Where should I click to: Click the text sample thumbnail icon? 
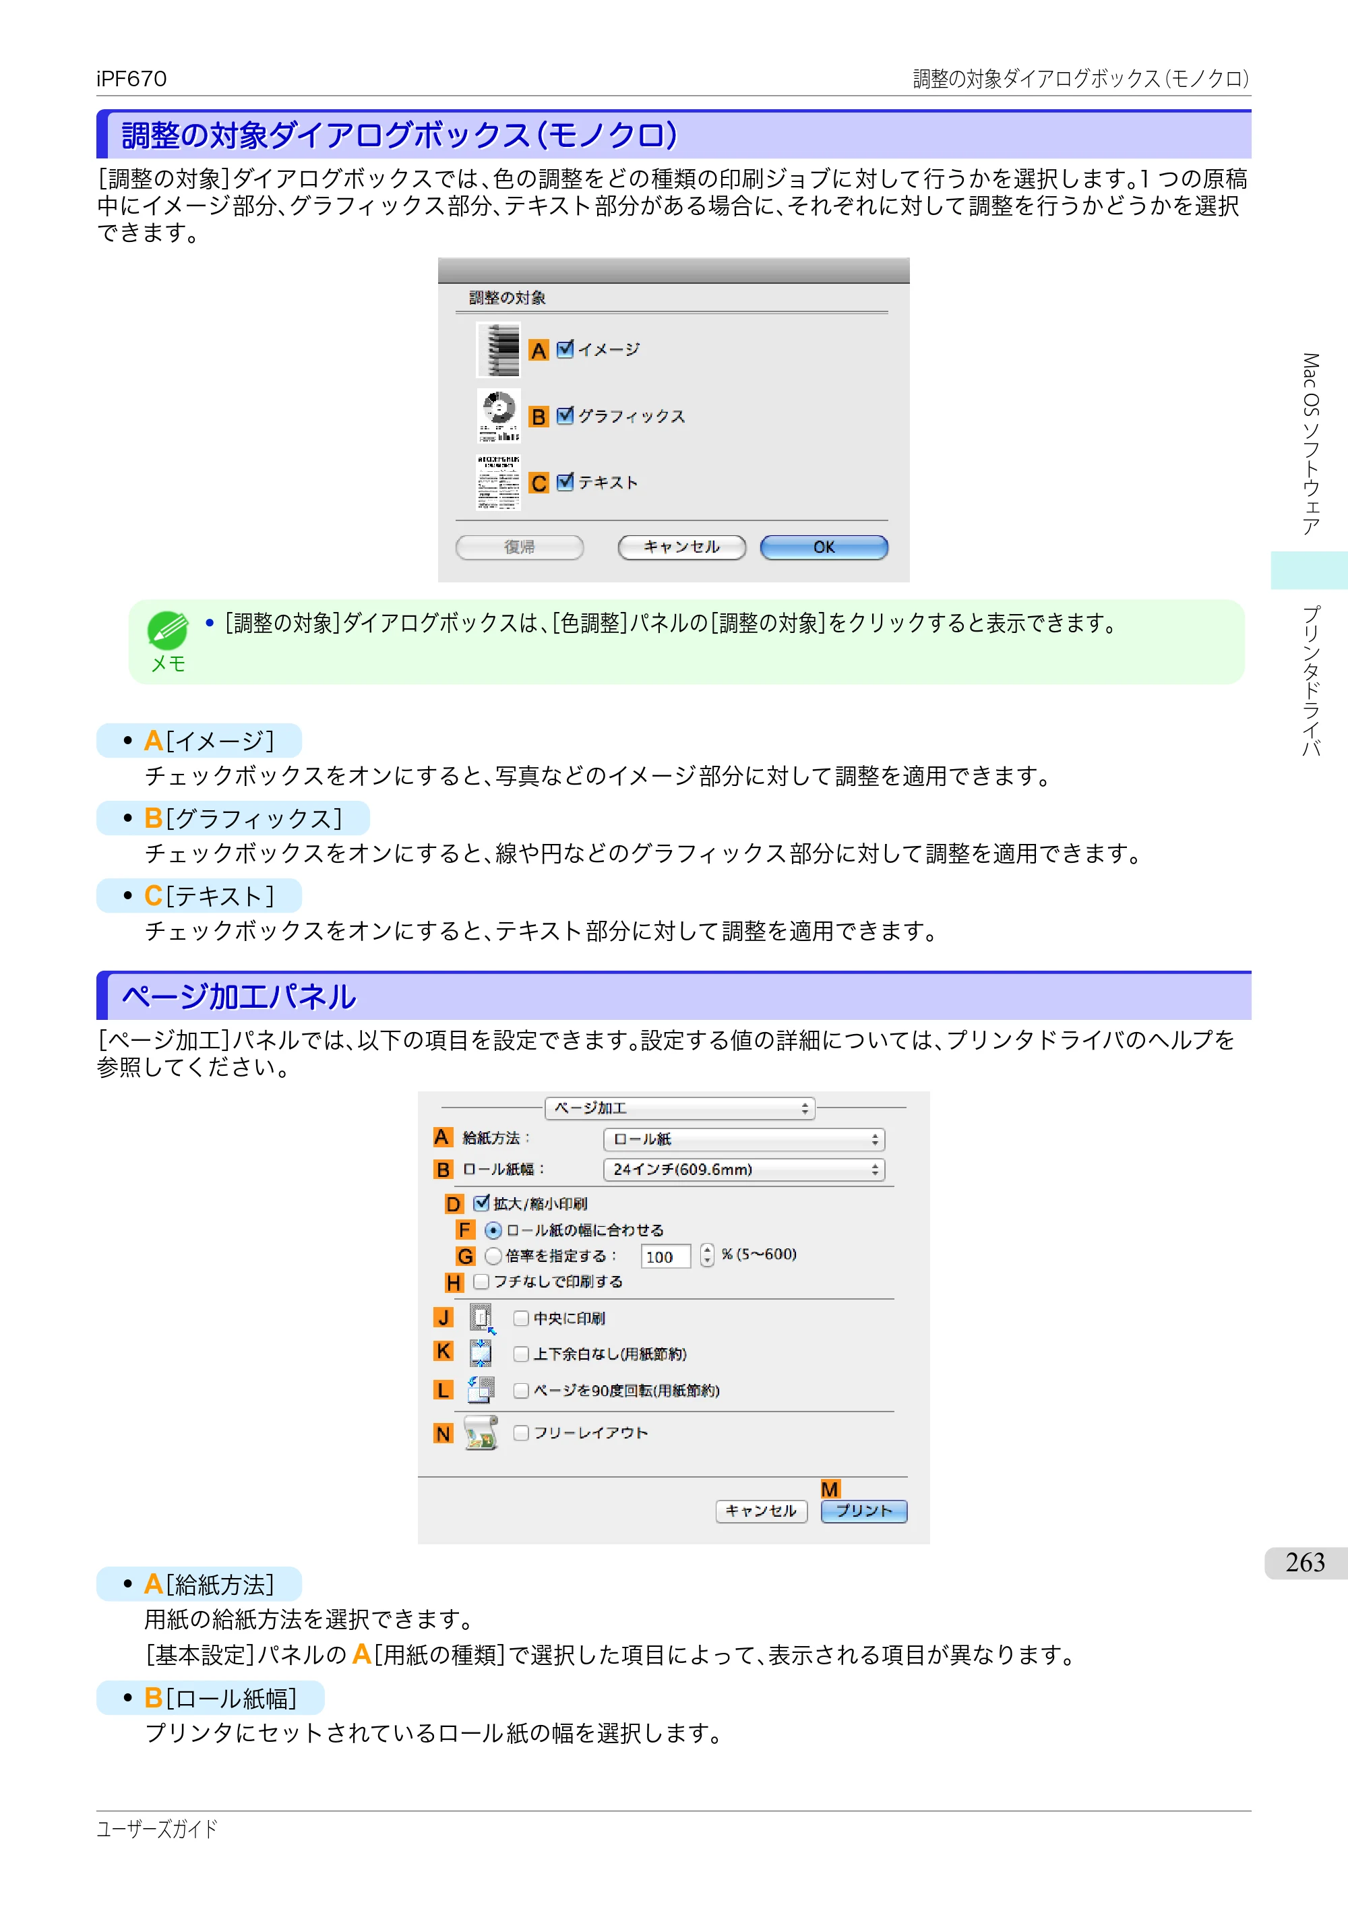coord(498,483)
